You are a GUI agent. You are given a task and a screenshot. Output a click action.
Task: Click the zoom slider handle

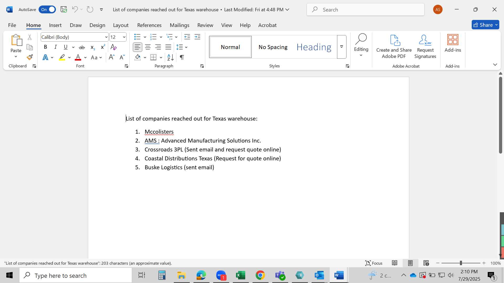pyautogui.click(x=461, y=263)
